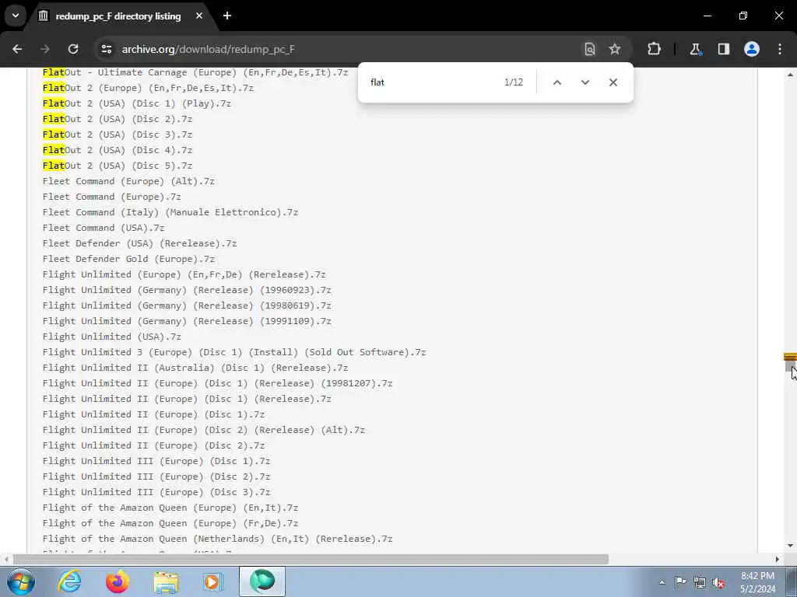The height and width of the screenshot is (597, 797).
Task: Open FlatOut 2 (USA) (Disc 3).7z
Action: (118, 134)
